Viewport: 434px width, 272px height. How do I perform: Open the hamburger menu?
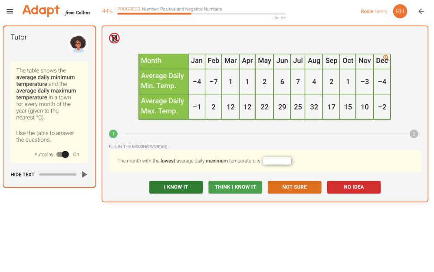click(x=10, y=11)
